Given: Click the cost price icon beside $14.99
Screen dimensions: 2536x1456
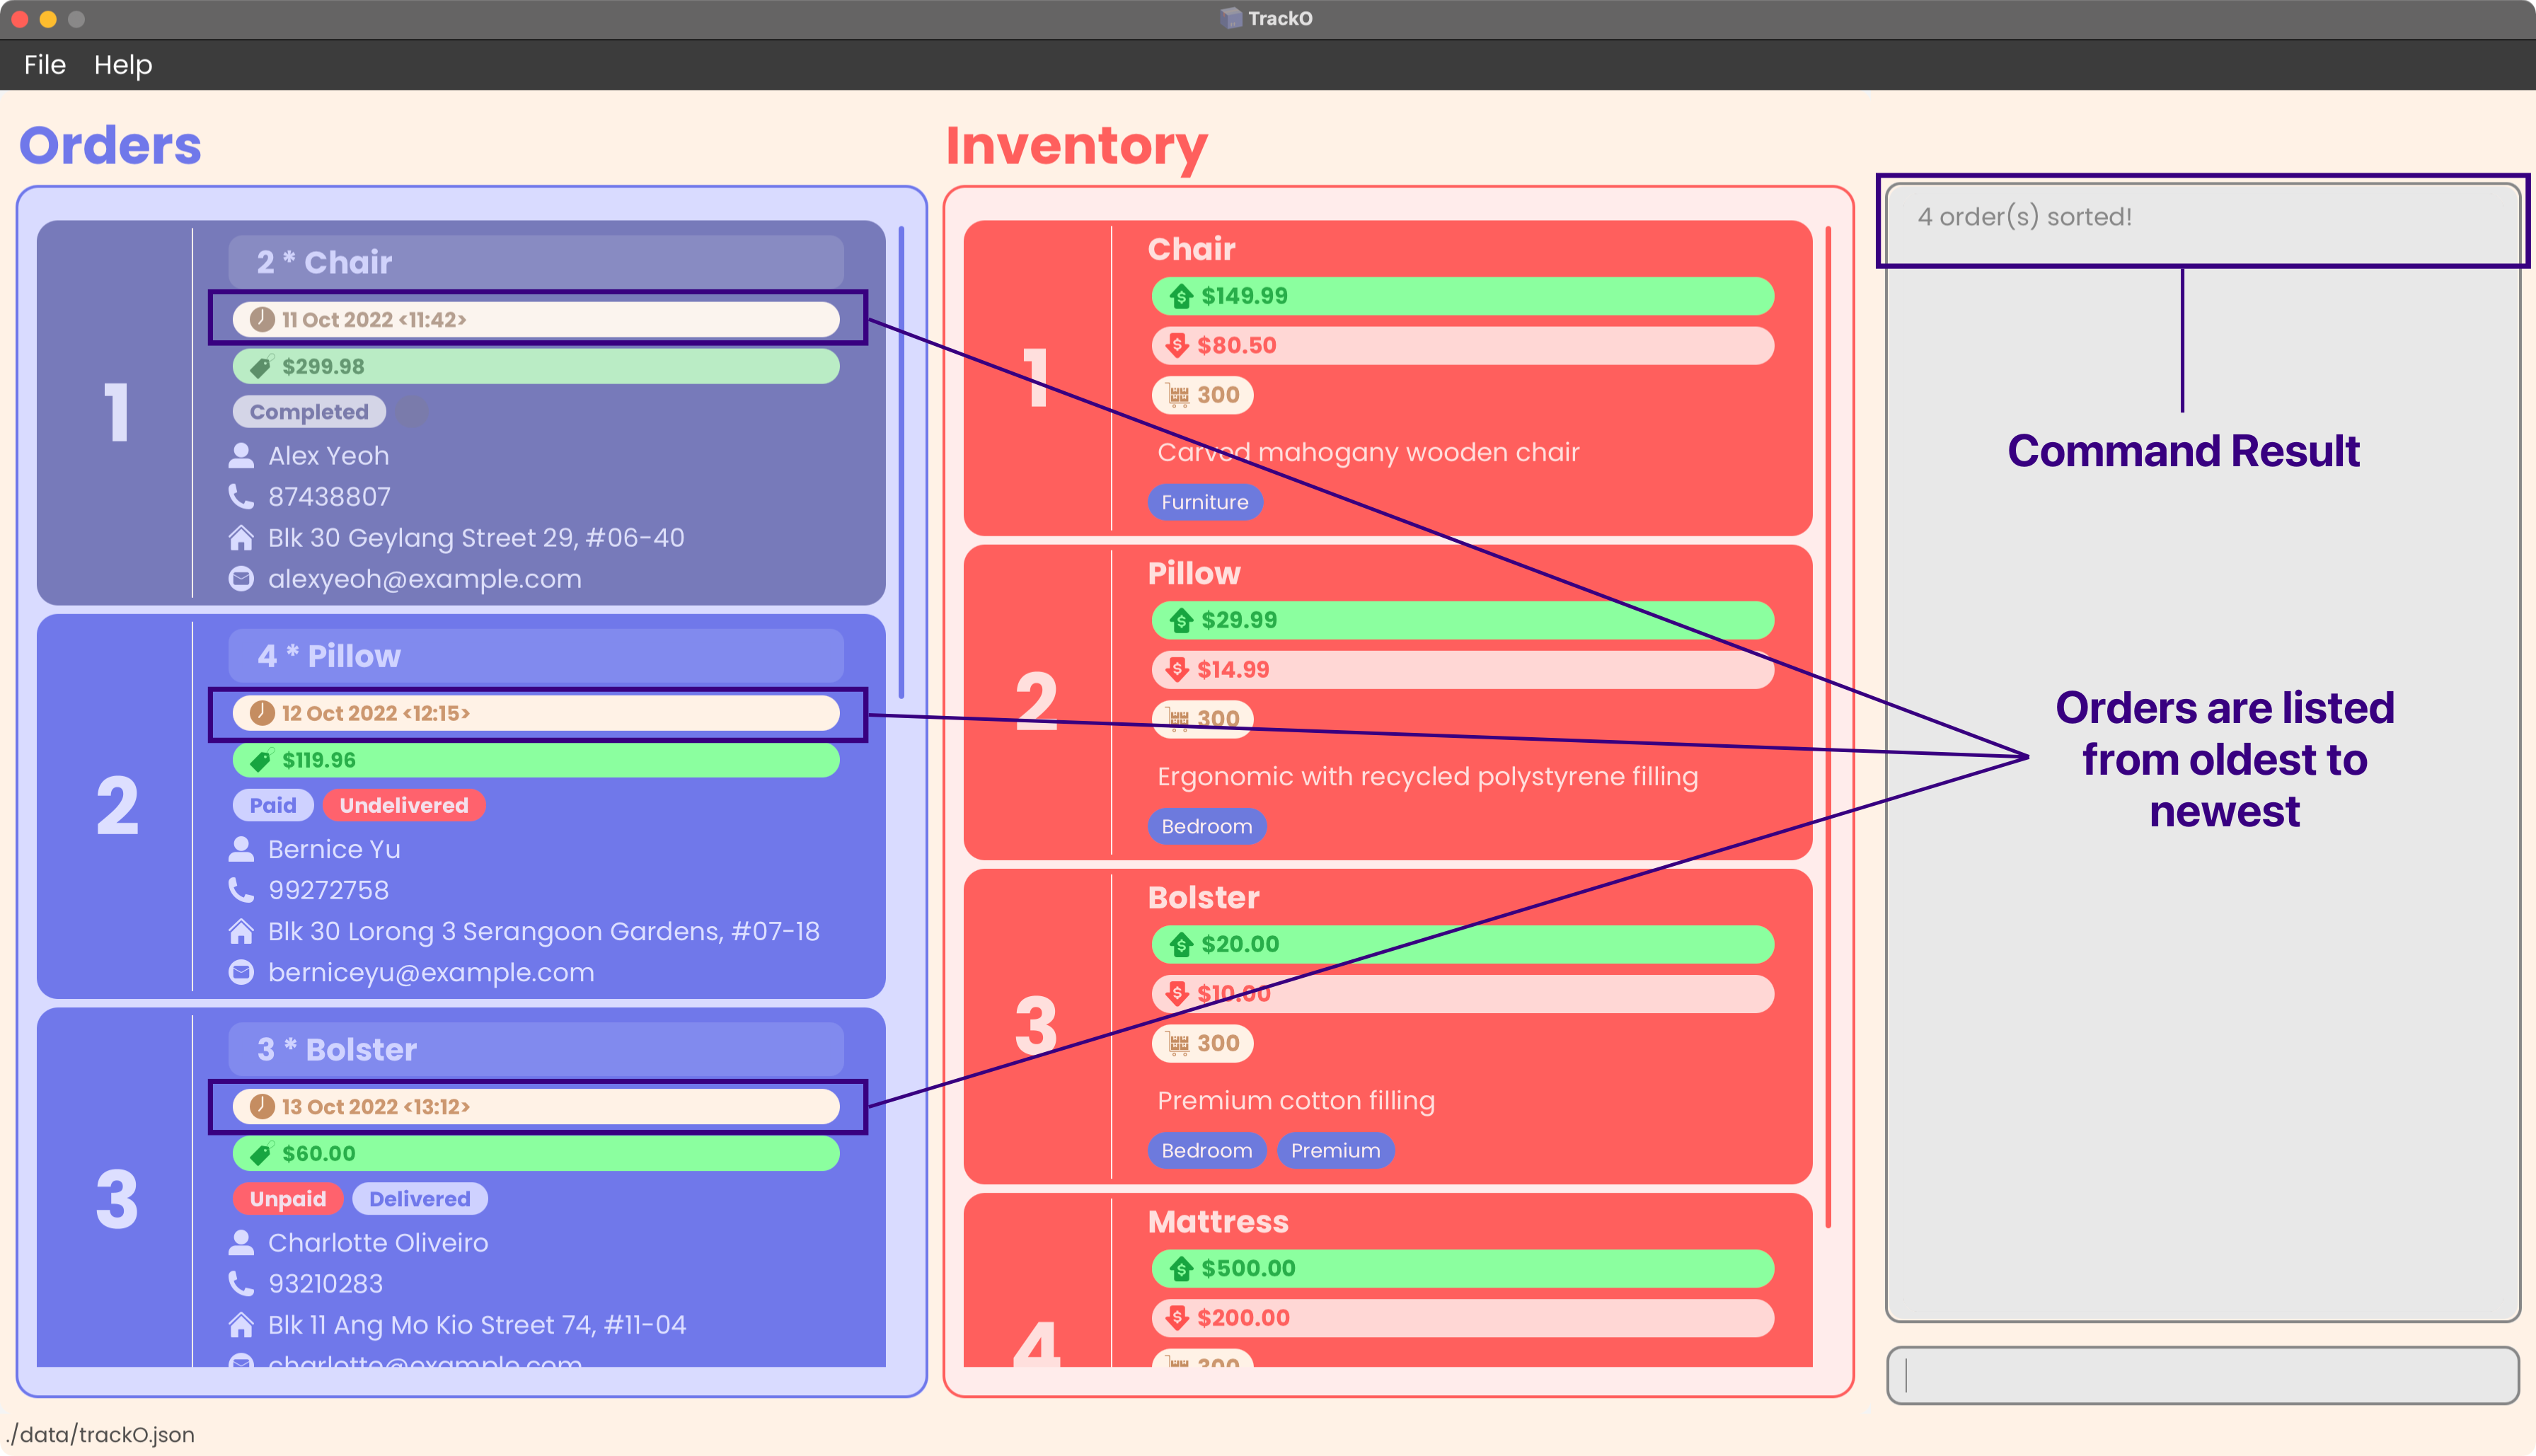Looking at the screenshot, I should (x=1177, y=669).
